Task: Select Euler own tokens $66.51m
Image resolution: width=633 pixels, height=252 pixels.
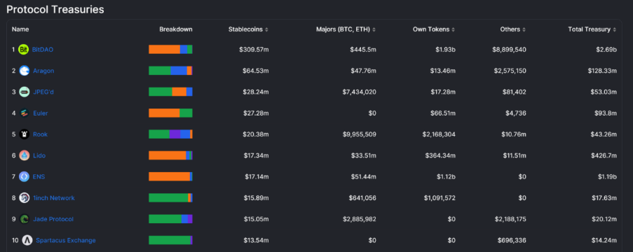Action: pos(443,113)
